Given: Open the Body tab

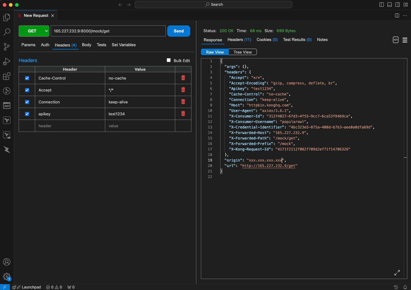Looking at the screenshot, I should tap(87, 45).
